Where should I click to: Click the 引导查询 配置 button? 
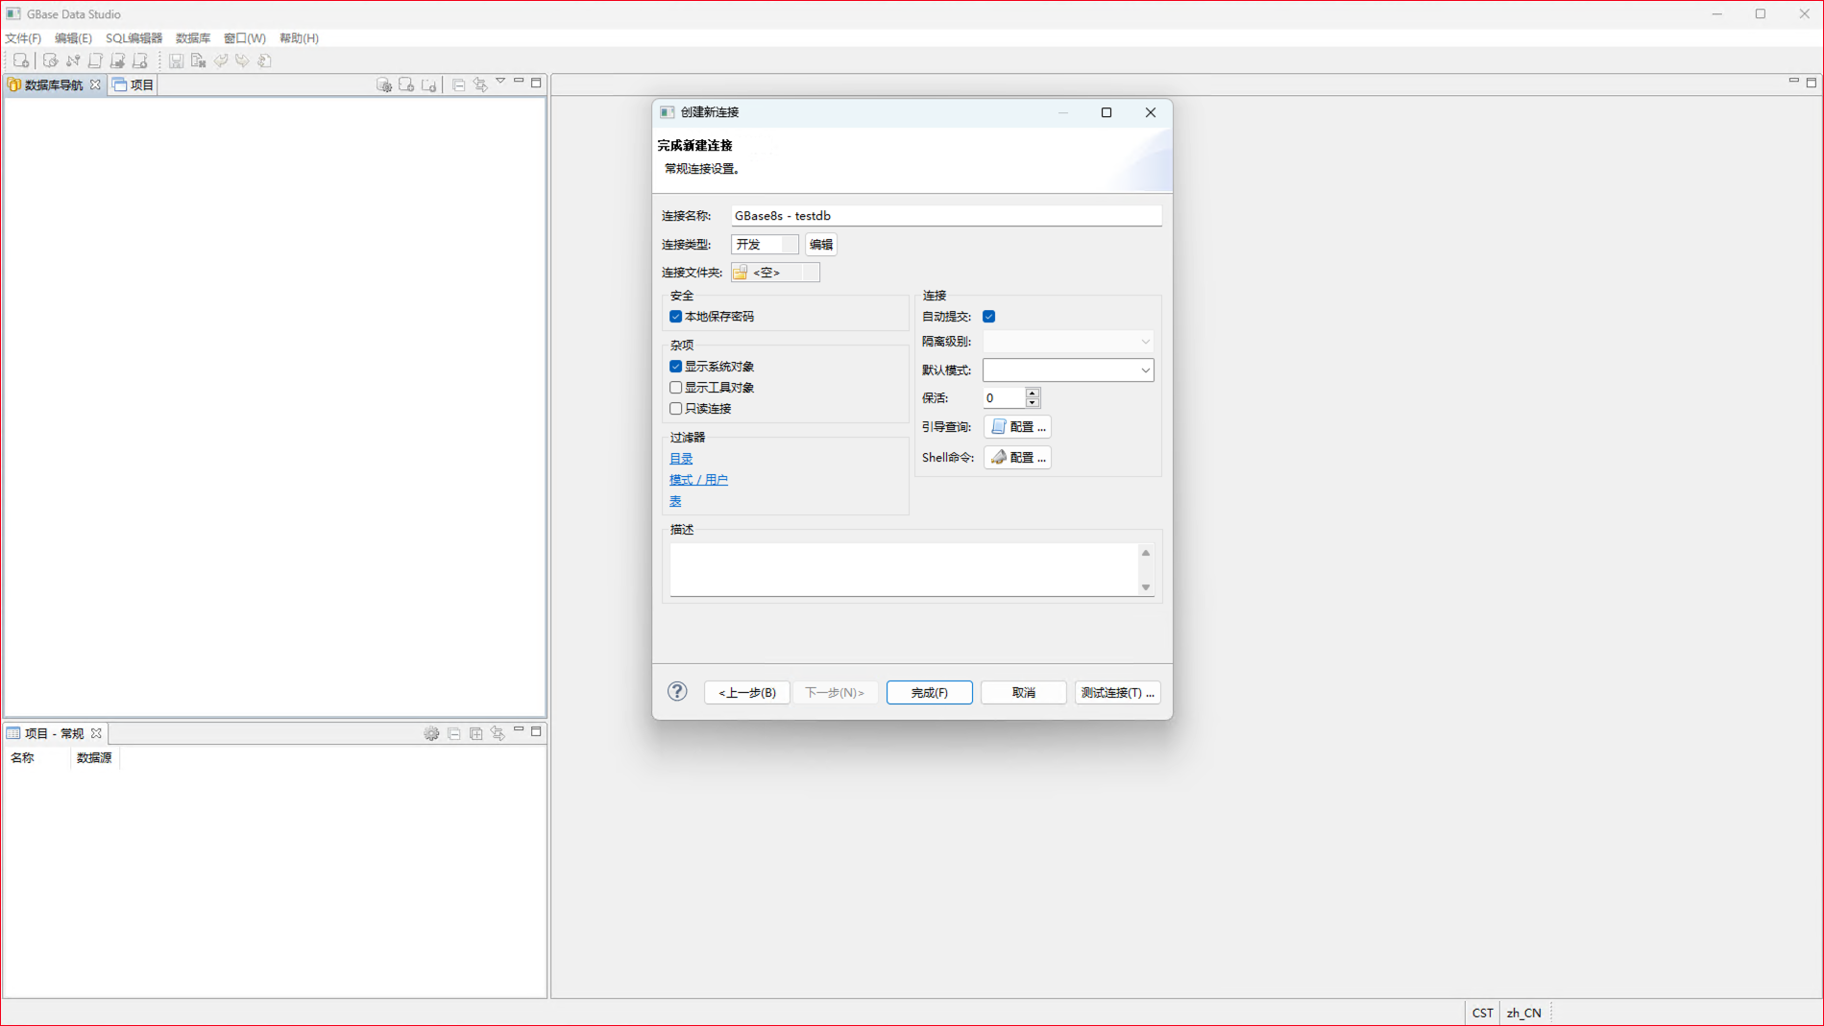click(x=1017, y=427)
